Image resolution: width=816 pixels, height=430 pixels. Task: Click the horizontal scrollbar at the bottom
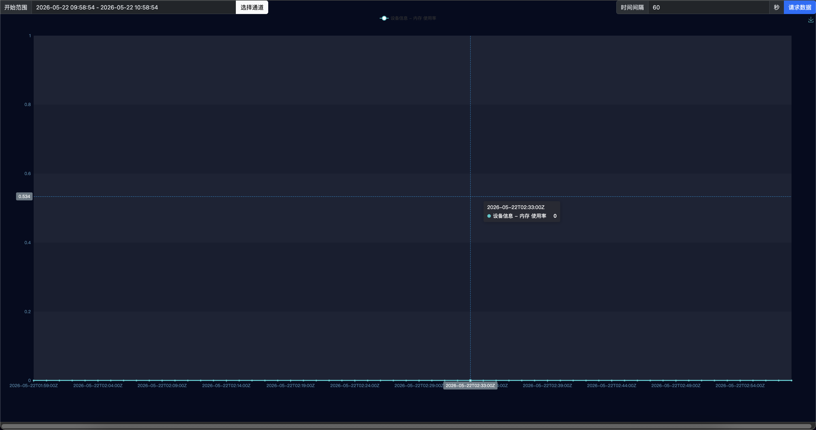pyautogui.click(x=406, y=426)
